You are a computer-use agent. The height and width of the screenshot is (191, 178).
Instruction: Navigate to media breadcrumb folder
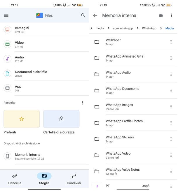(100, 28)
